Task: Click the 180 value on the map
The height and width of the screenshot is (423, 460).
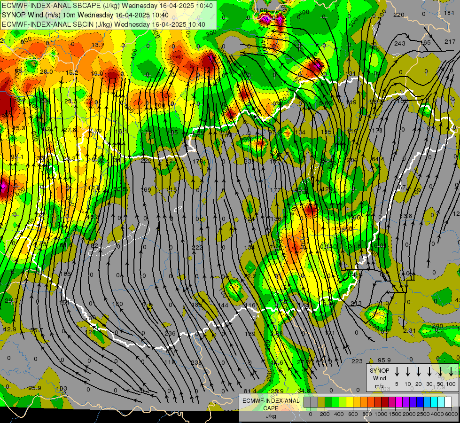Action: pyautogui.click(x=117, y=304)
